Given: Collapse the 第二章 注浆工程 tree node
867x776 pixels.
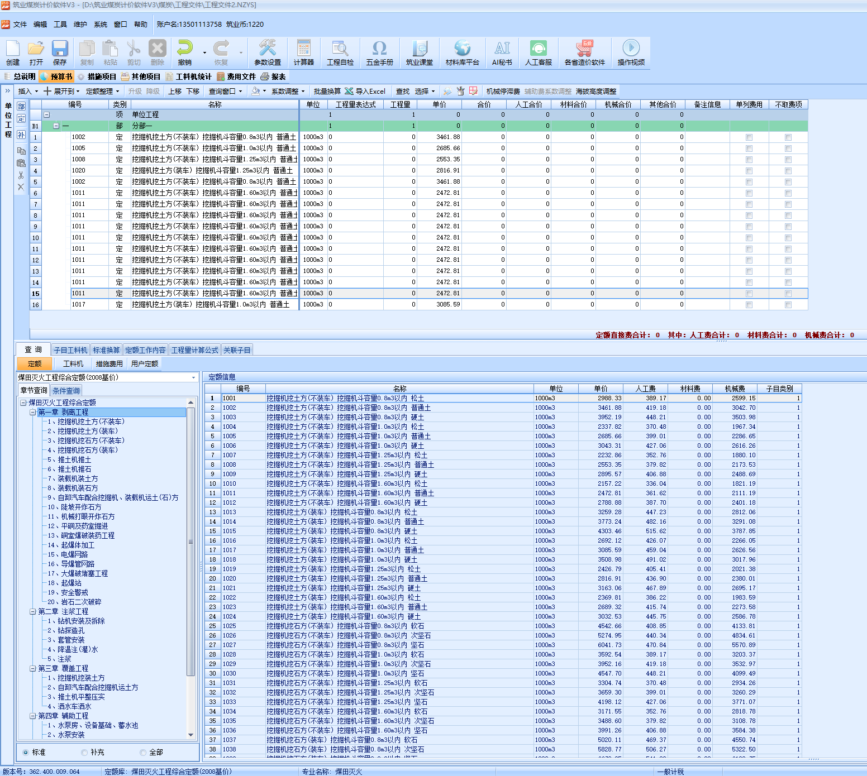Looking at the screenshot, I should click(33, 611).
